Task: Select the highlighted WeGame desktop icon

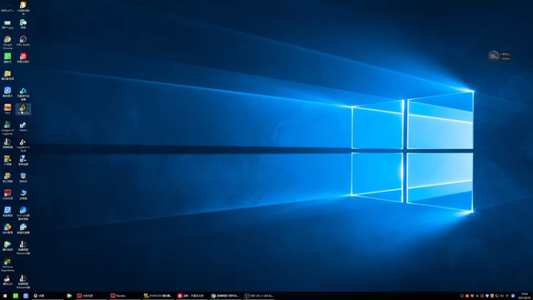Action: pos(23,109)
